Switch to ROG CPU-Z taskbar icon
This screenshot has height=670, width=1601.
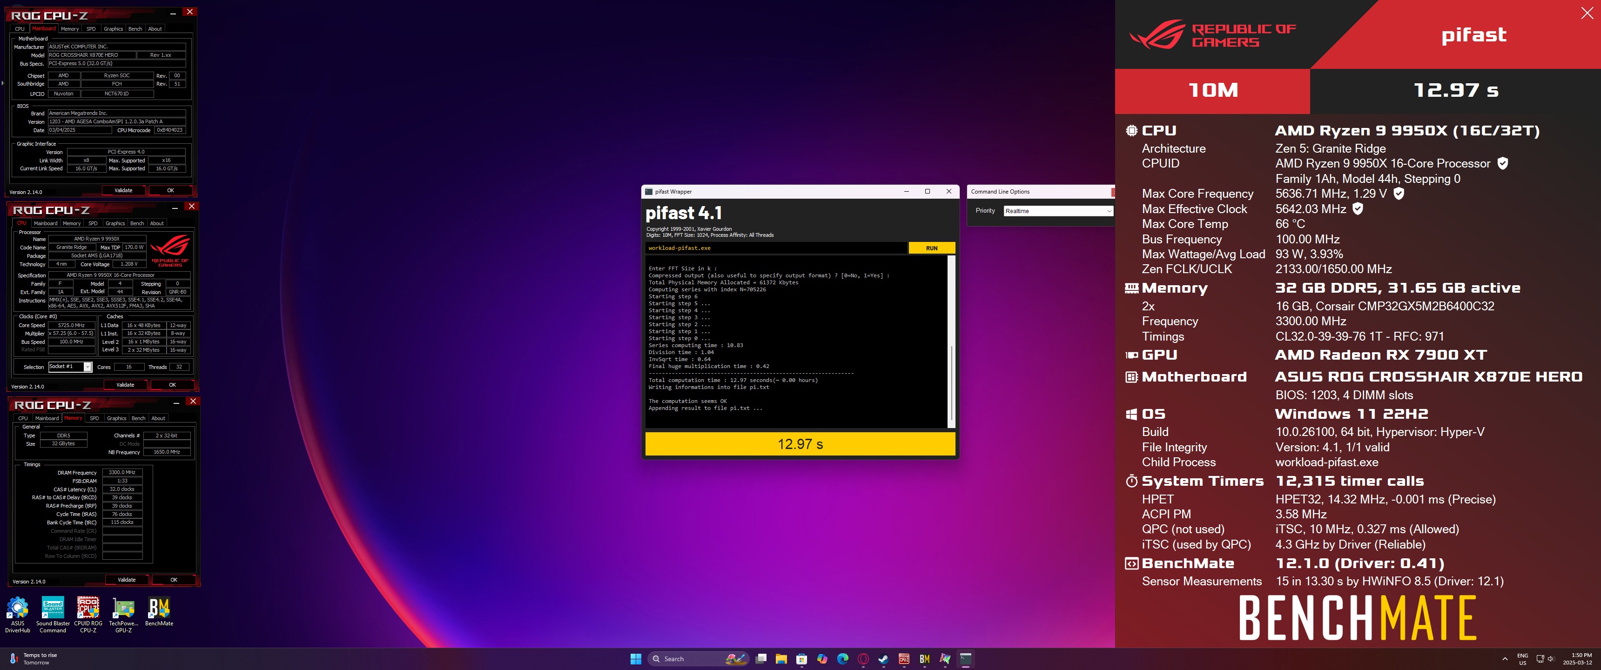click(904, 659)
